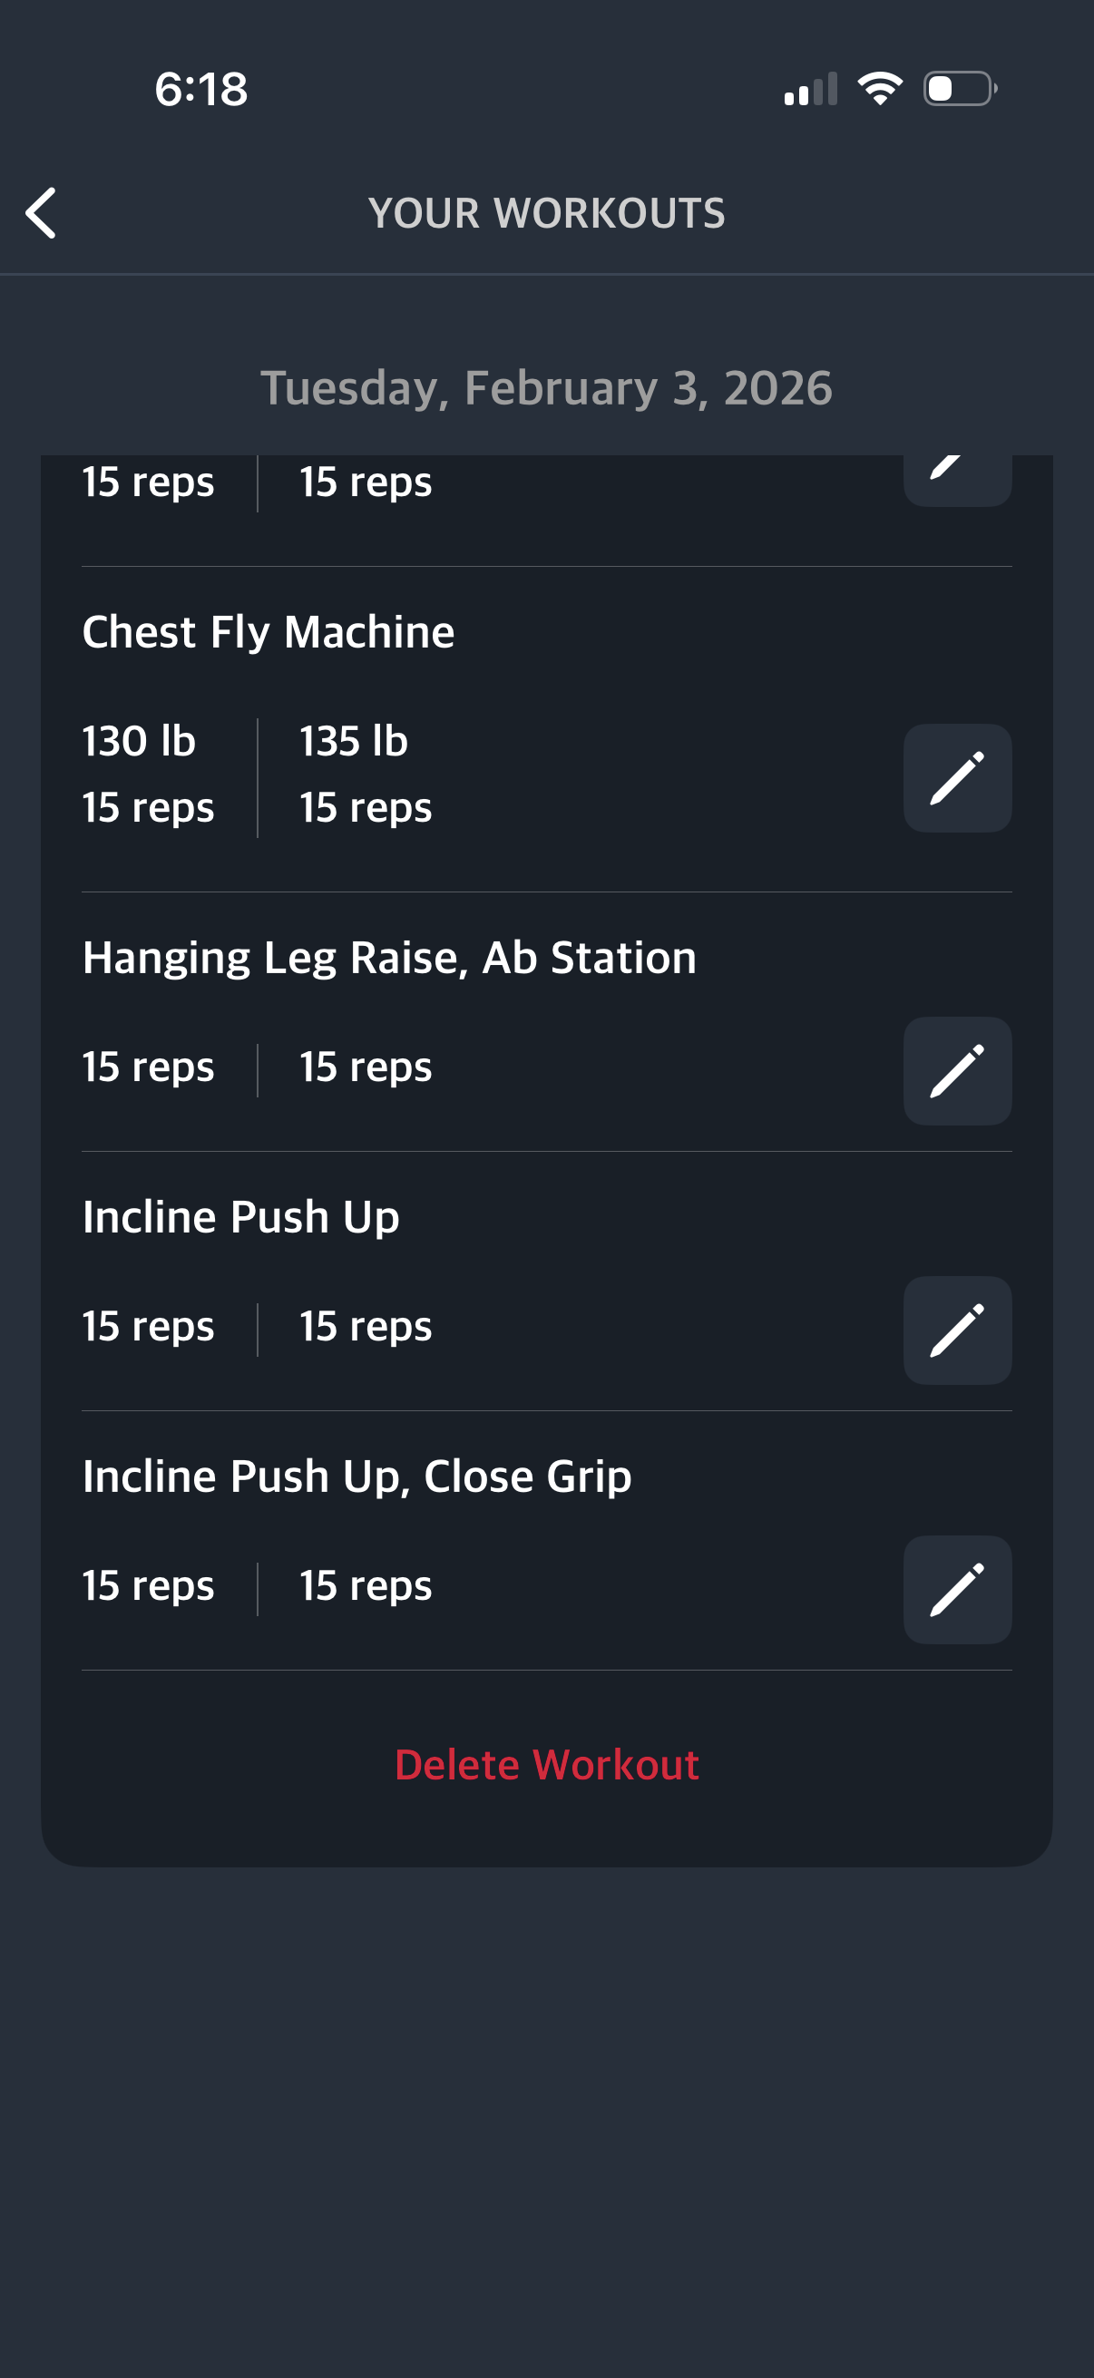The image size is (1094, 2378).
Task: Tap the 130 lb first set of Chest Fly
Action: (x=140, y=741)
